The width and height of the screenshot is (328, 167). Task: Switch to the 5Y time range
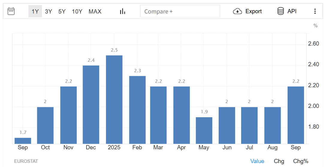click(x=62, y=11)
